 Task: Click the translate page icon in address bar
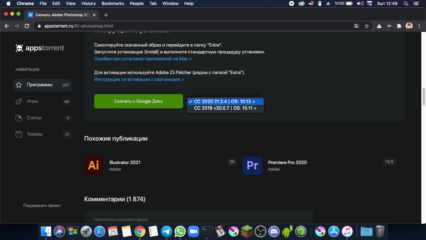pyautogui.click(x=357, y=26)
